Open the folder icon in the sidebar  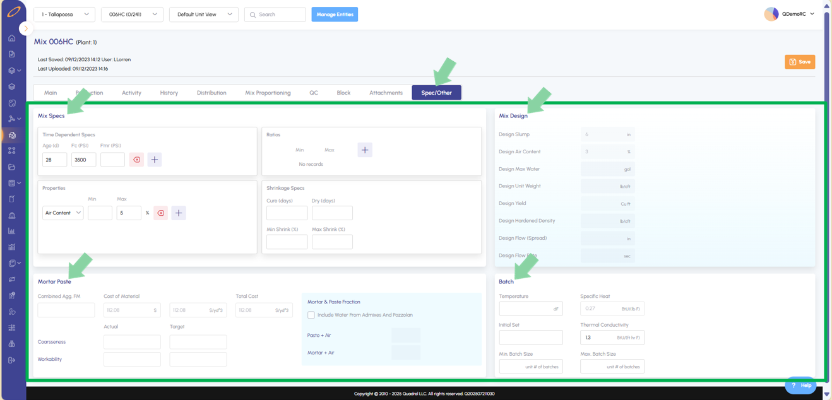pos(12,167)
